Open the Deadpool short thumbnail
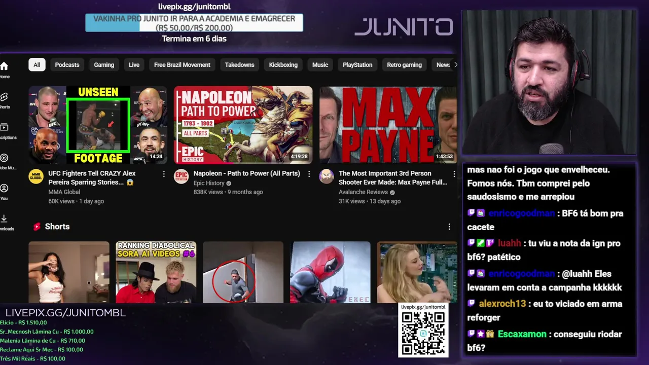Screen dimensions: 649x365 330,272
